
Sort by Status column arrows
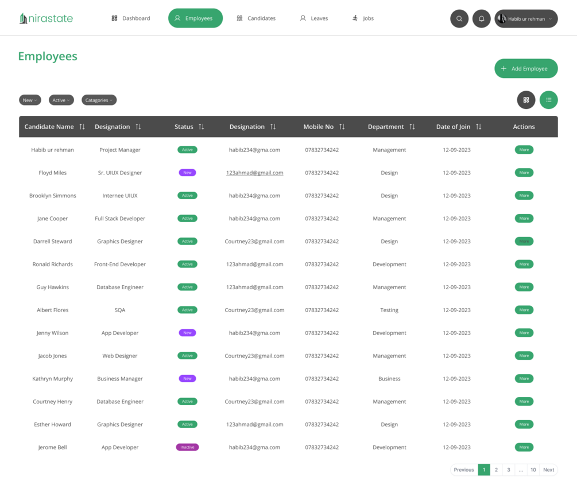pyautogui.click(x=202, y=127)
